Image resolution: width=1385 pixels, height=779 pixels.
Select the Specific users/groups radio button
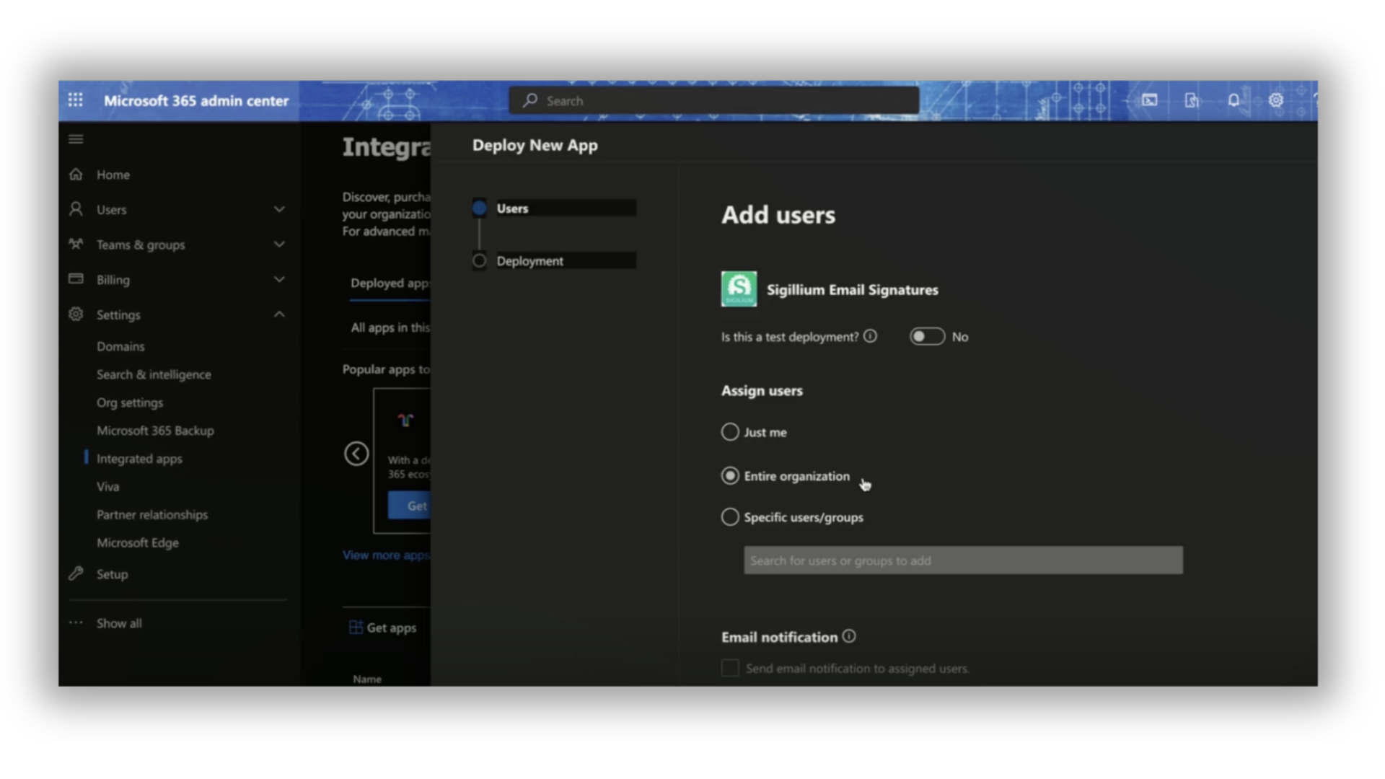pyautogui.click(x=730, y=517)
